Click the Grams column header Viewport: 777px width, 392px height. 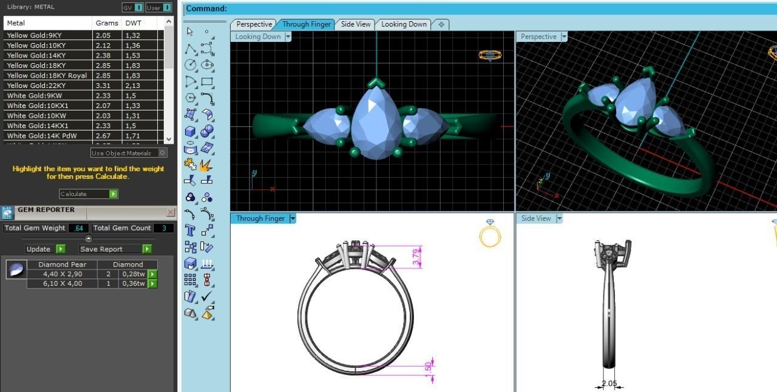pyautogui.click(x=107, y=23)
